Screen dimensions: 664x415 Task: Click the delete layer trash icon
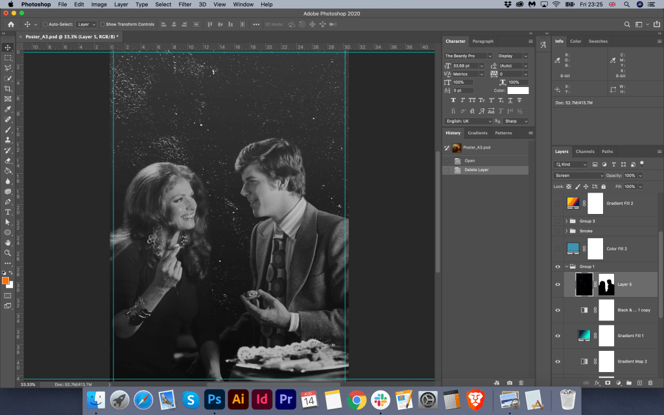[x=650, y=383]
